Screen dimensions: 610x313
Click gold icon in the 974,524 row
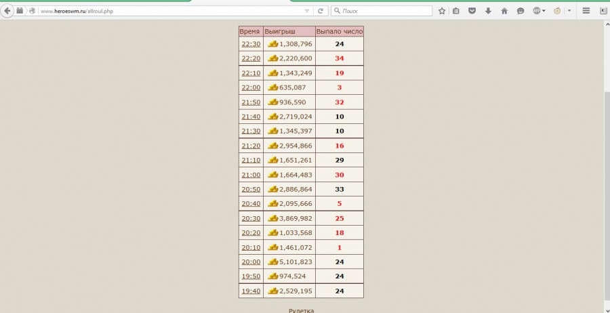274,276
